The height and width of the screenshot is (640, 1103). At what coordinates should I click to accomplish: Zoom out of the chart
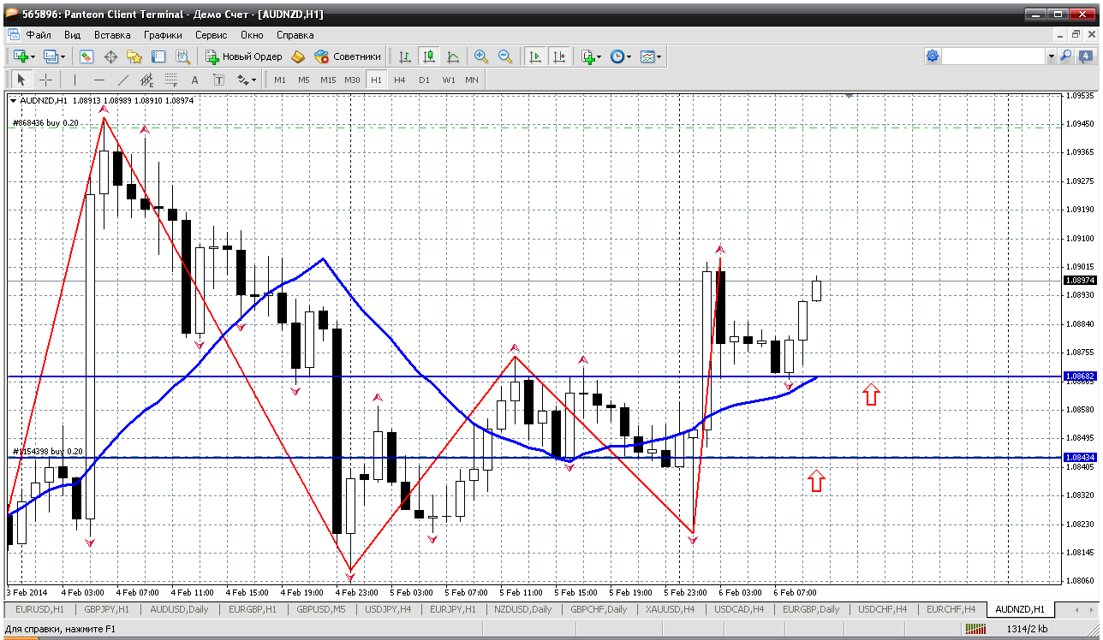(x=505, y=56)
